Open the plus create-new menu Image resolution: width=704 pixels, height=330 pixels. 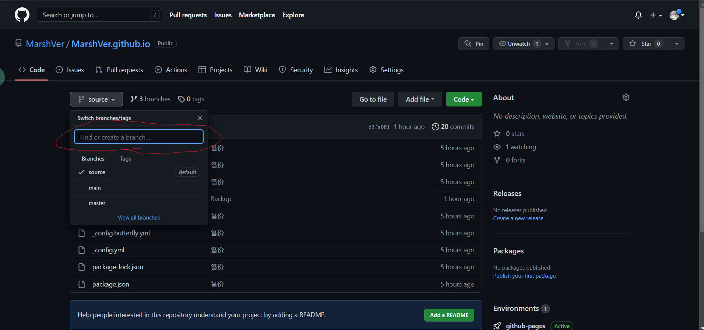(x=656, y=15)
